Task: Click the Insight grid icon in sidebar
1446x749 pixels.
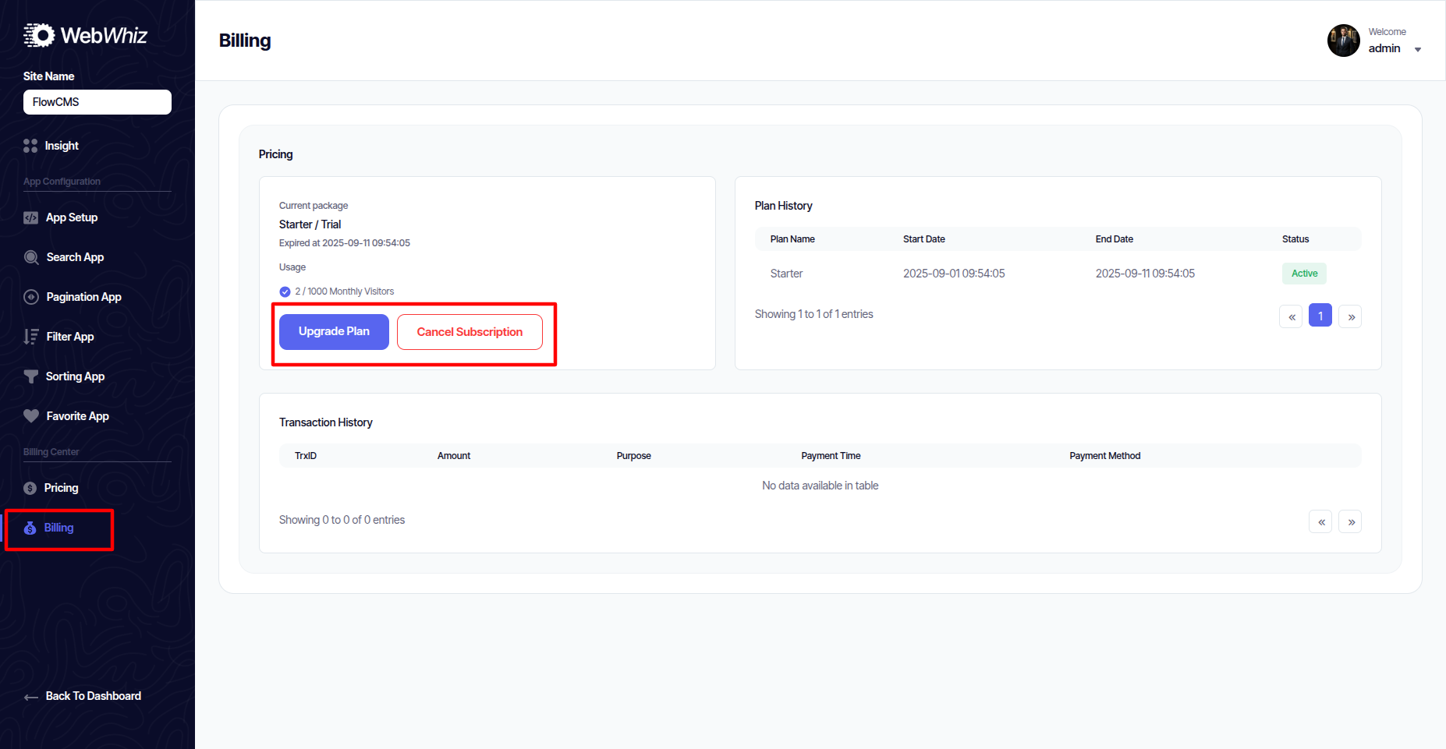Action: [x=30, y=146]
